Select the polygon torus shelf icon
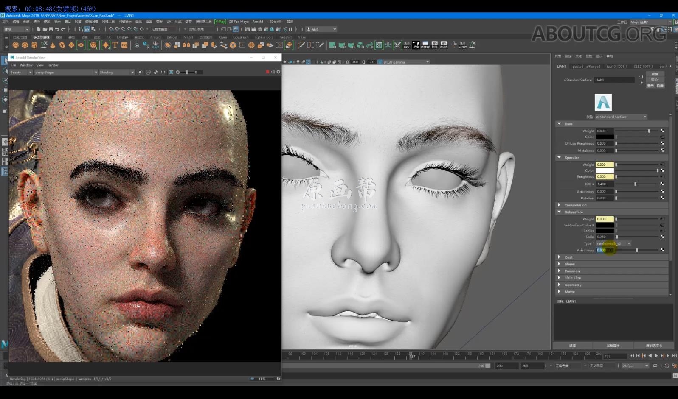The width and height of the screenshot is (678, 399). click(62, 45)
